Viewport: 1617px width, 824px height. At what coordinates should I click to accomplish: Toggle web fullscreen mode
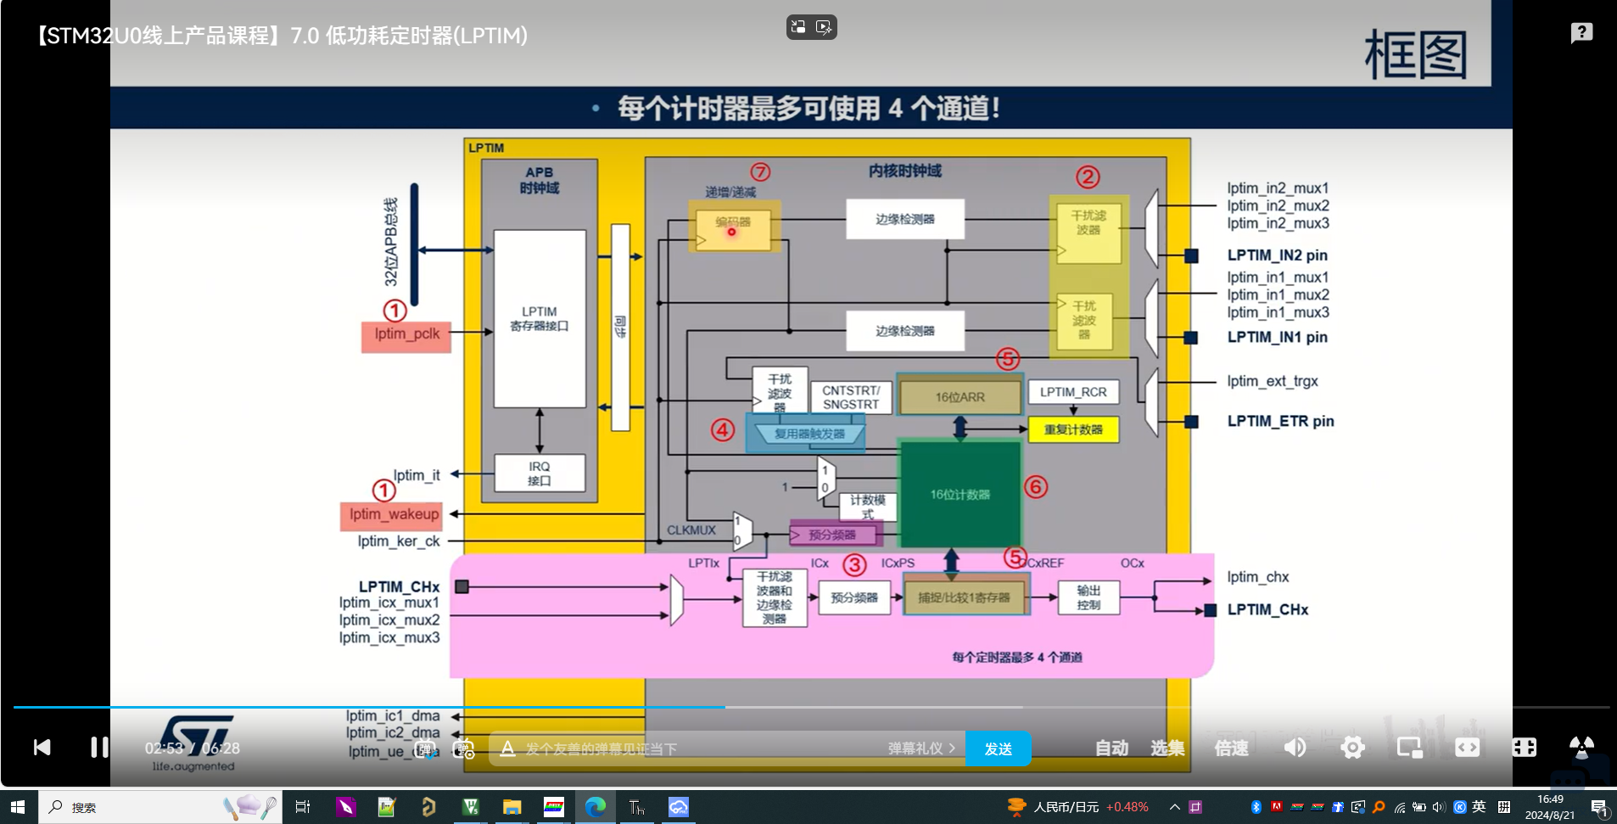click(x=1524, y=747)
